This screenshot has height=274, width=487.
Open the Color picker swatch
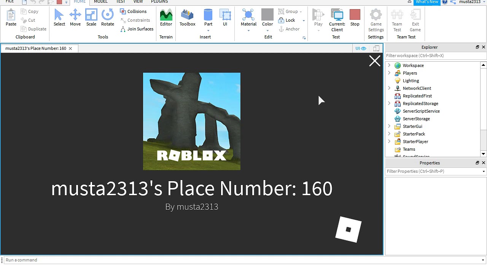pos(267,18)
